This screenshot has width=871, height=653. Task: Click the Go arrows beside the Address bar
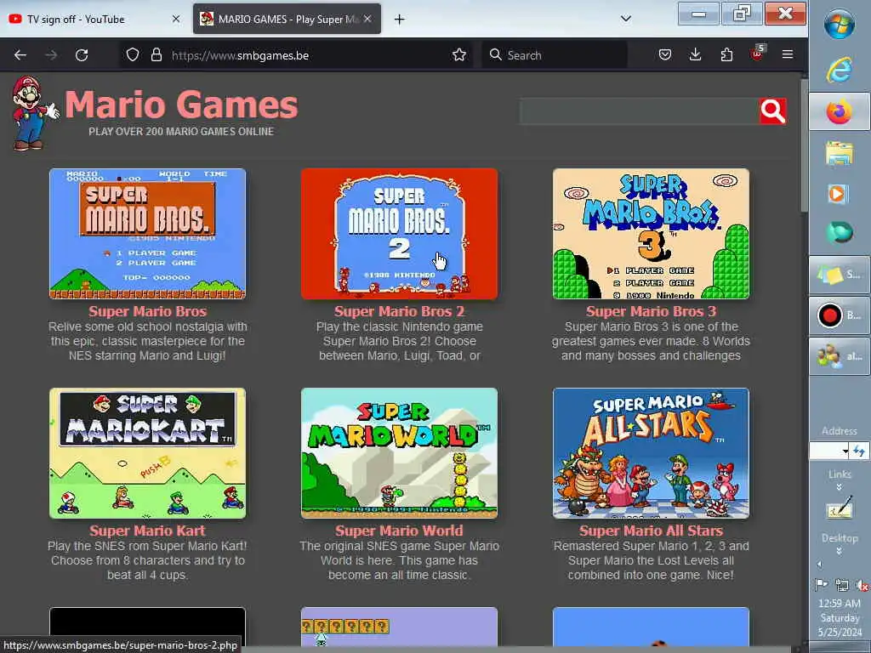point(859,451)
